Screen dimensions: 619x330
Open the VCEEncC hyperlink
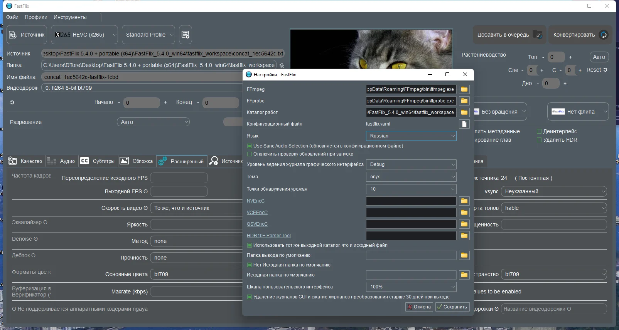(x=257, y=213)
